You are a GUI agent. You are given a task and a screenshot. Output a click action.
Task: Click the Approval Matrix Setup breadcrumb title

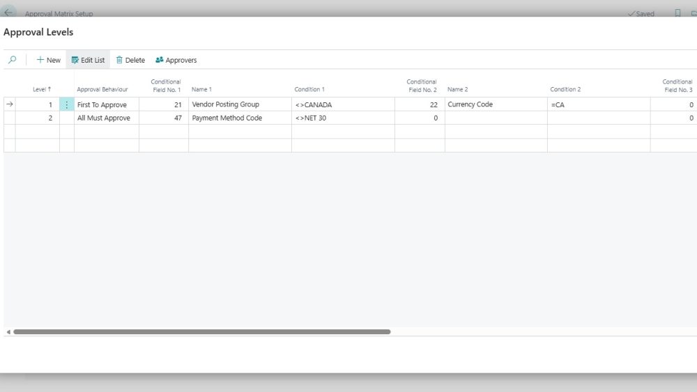point(59,13)
